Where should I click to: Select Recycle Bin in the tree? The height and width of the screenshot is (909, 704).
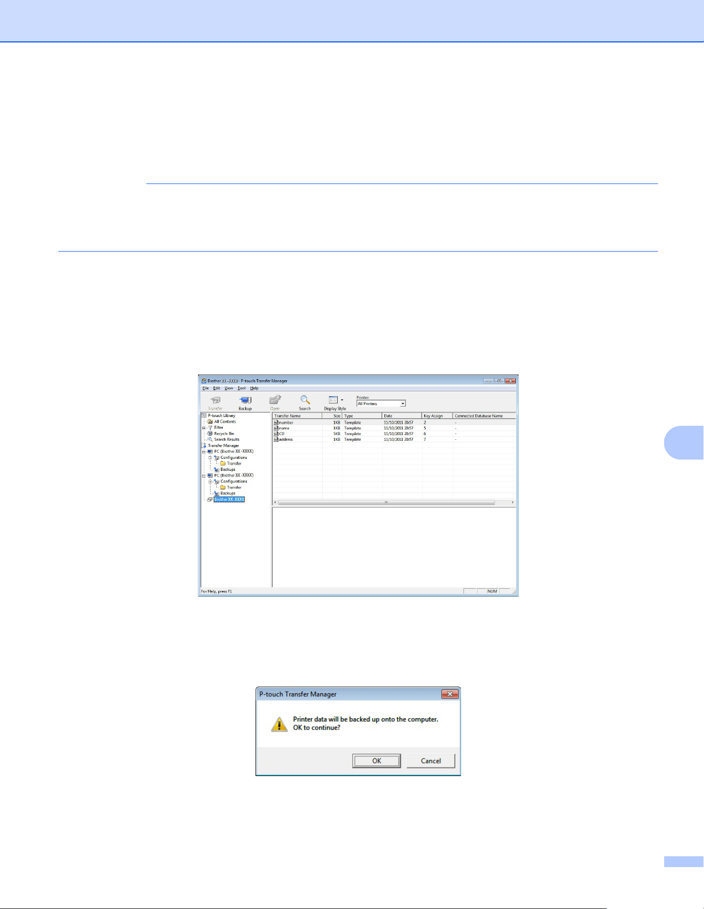[x=224, y=434]
